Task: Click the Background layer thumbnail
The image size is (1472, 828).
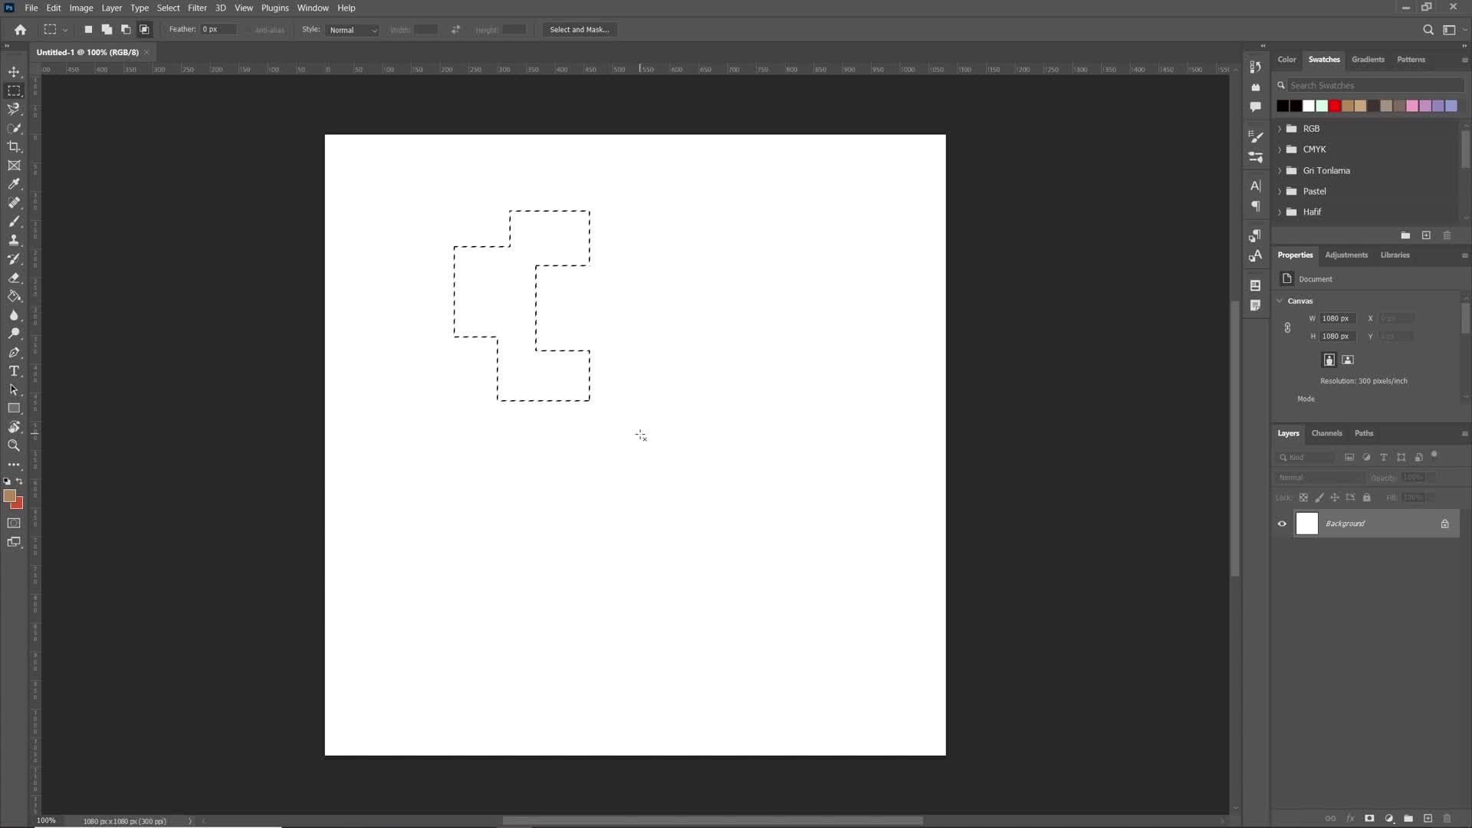Action: pos(1307,523)
